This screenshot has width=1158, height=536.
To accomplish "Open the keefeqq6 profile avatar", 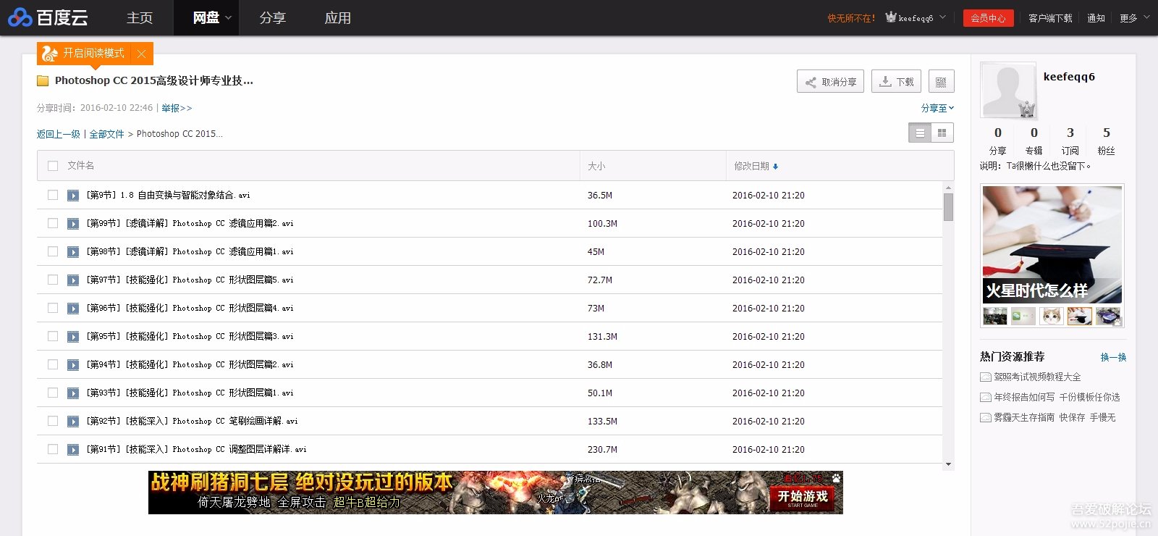I will pos(1008,90).
